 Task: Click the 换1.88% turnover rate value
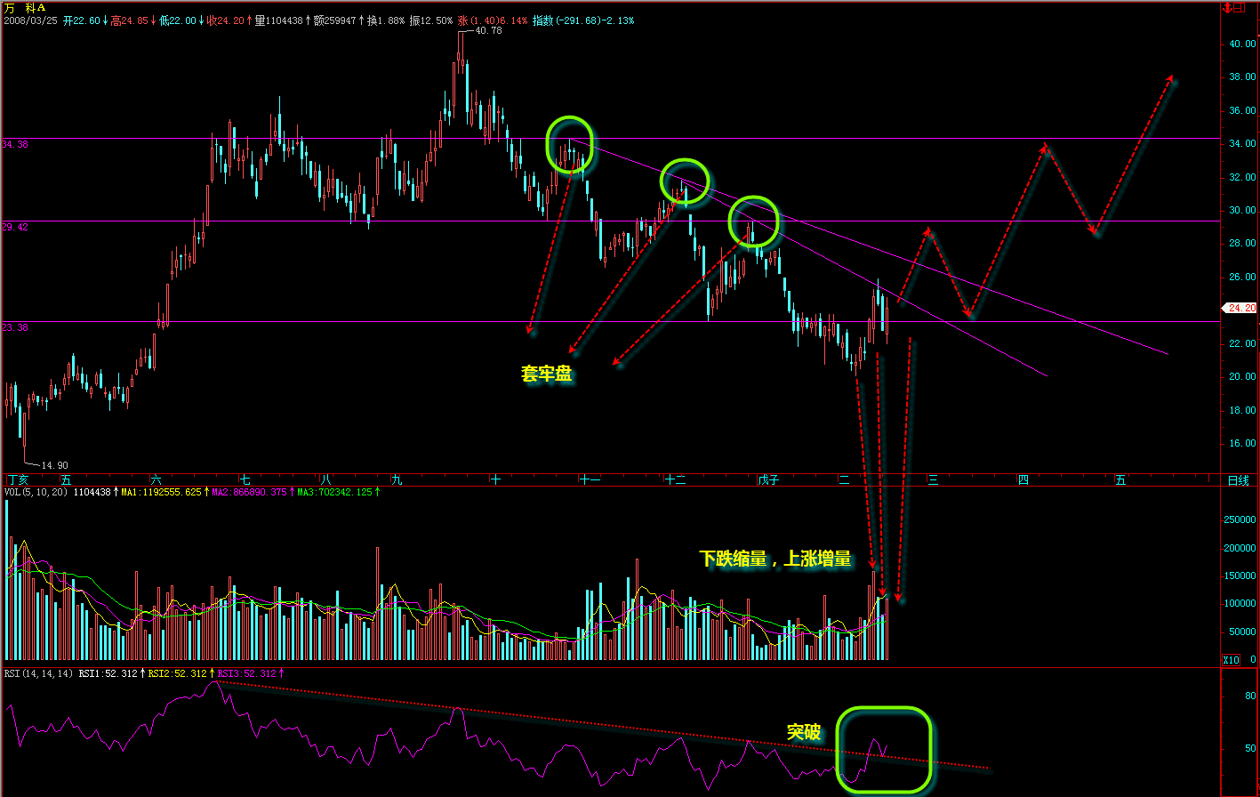[387, 20]
